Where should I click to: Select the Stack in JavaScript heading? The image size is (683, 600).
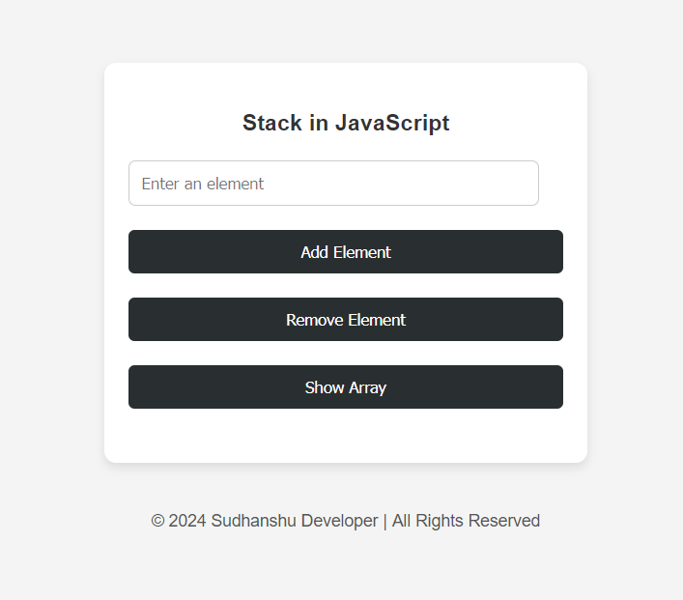pyautogui.click(x=346, y=123)
